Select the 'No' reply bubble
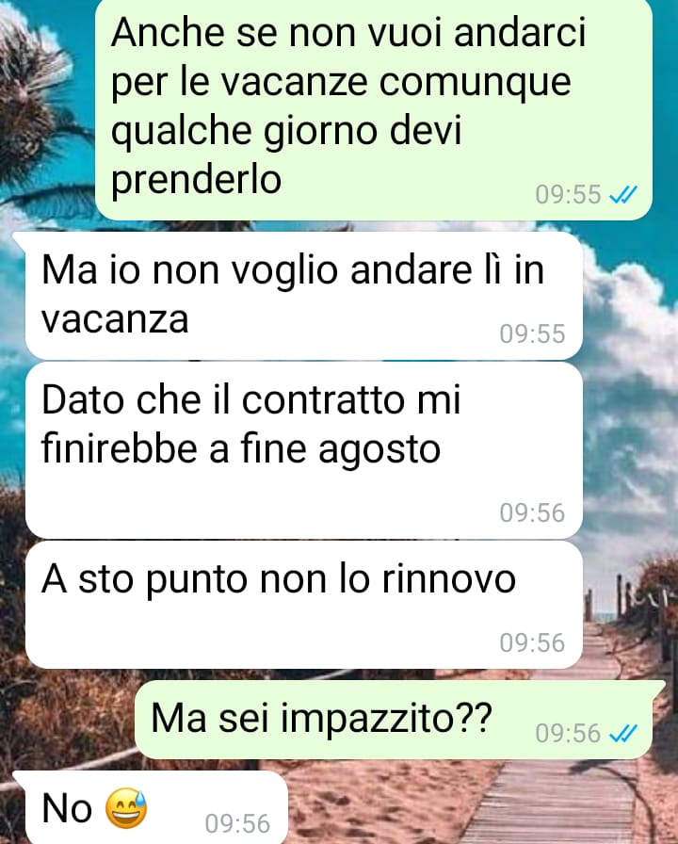 156,807
